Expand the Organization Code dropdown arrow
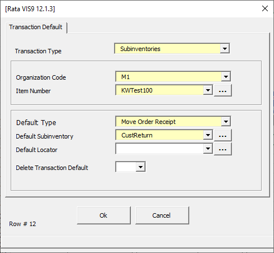 [226, 77]
